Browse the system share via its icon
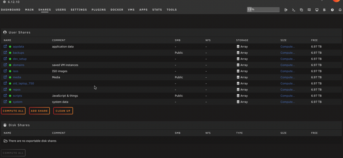Image resolution: width=343 pixels, height=158 pixels. tap(5, 102)
